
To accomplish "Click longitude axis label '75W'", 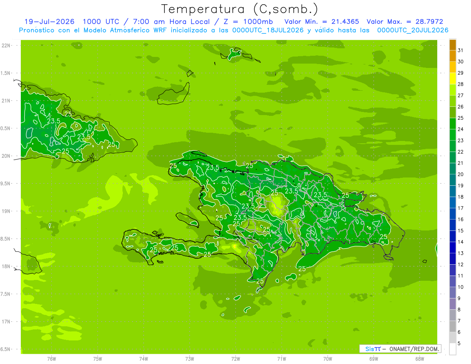I will tap(98, 359).
